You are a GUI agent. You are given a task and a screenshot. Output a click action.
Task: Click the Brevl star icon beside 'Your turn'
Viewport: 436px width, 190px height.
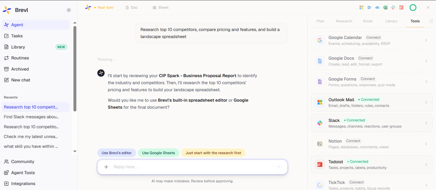click(x=88, y=8)
